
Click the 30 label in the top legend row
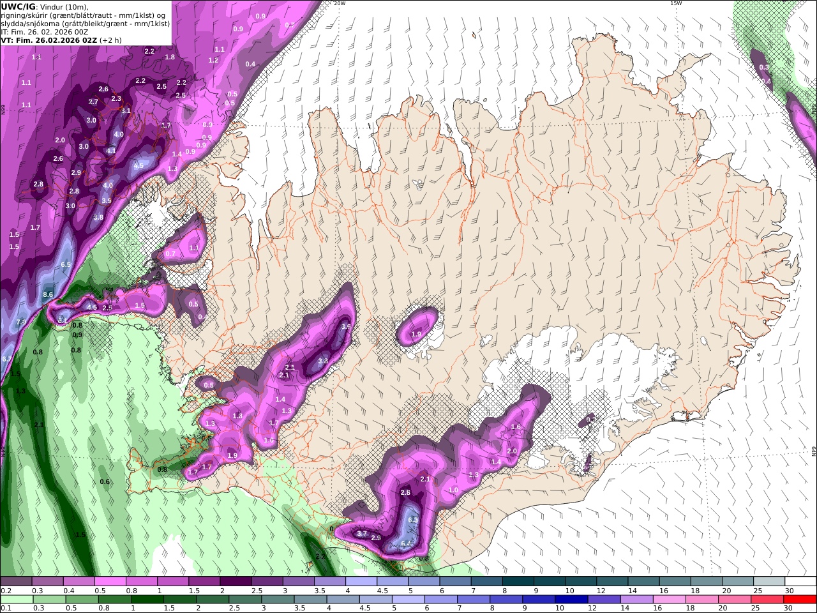pos(789,591)
